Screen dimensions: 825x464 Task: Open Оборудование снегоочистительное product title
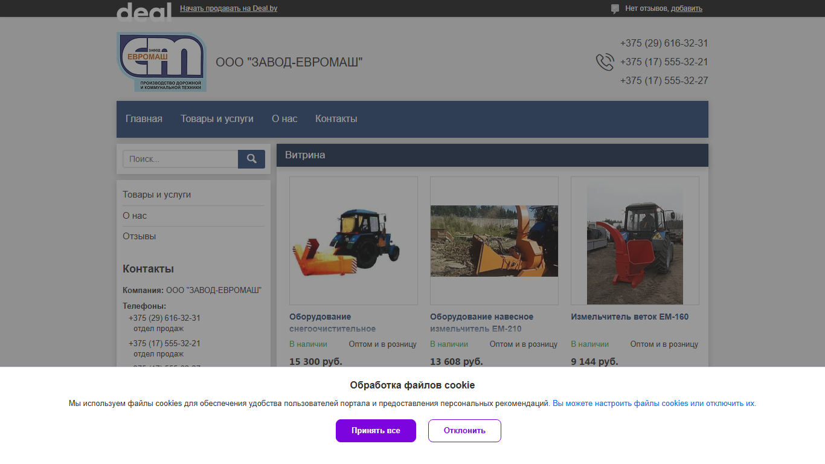click(x=332, y=323)
